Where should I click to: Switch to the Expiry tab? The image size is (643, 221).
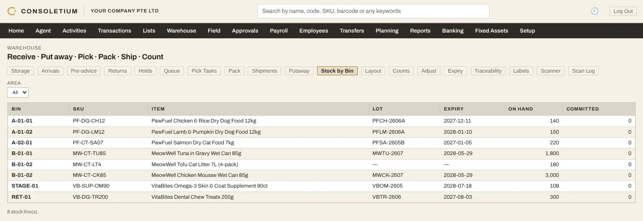pos(455,71)
